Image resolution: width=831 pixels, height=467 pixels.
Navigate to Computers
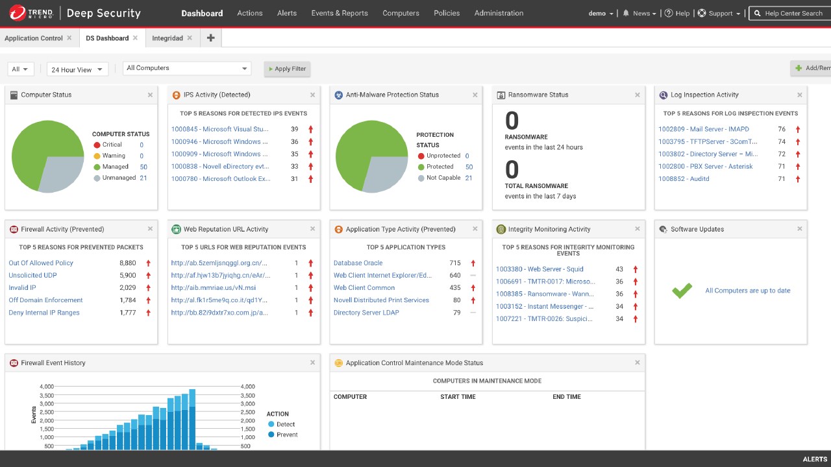401,13
